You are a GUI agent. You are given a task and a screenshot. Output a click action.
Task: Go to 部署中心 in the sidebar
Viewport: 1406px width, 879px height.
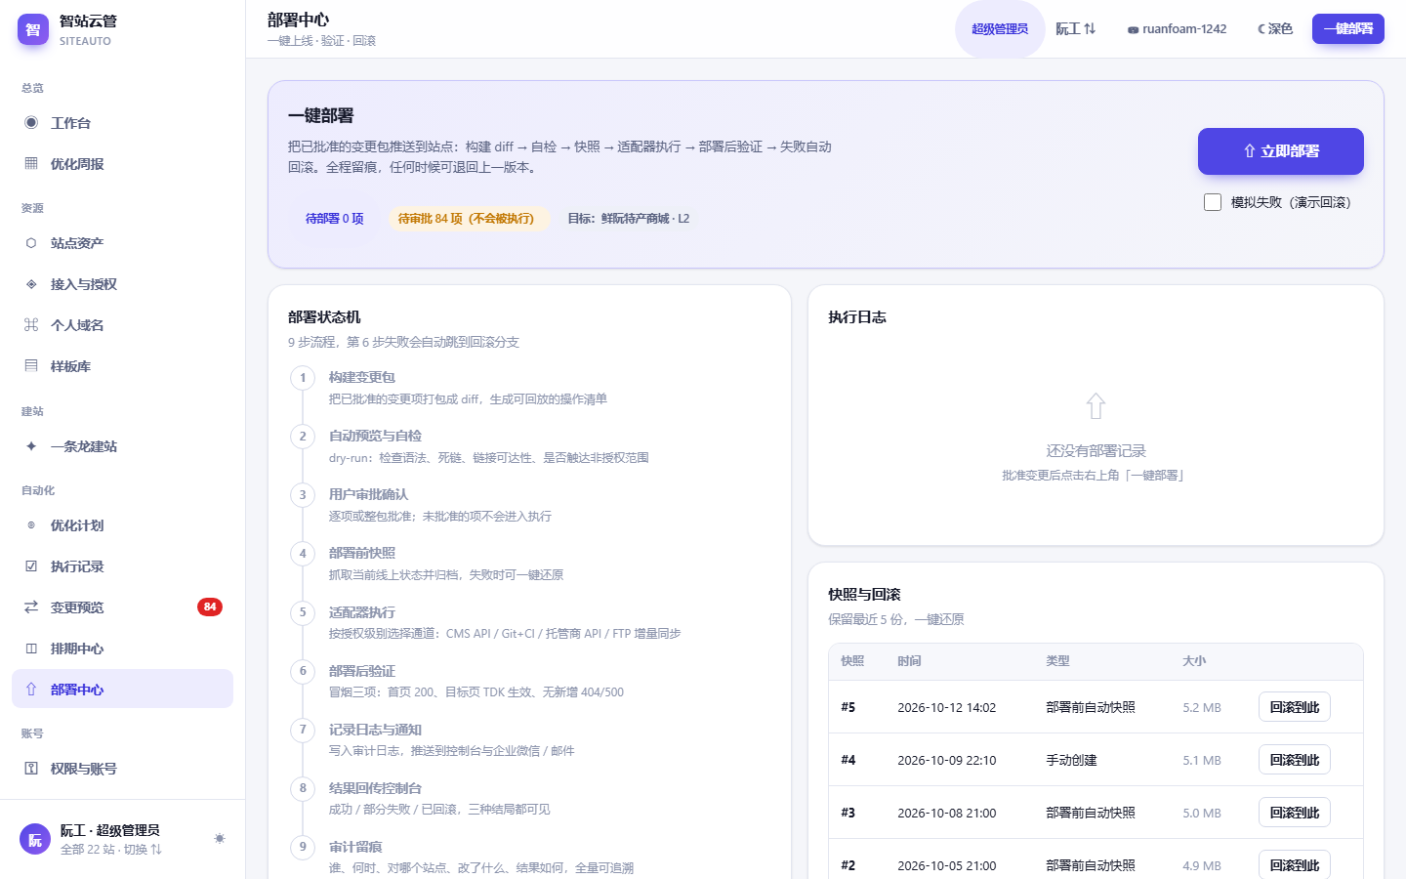122,690
